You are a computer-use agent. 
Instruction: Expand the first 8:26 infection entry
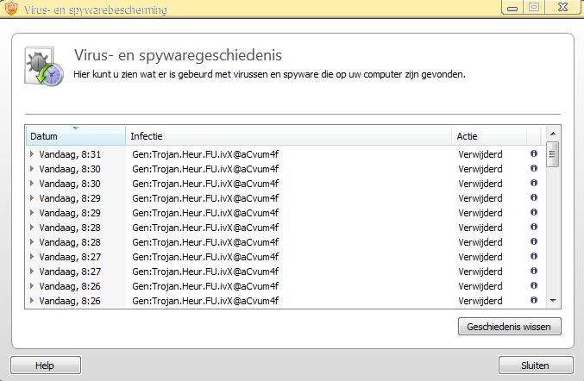point(33,286)
